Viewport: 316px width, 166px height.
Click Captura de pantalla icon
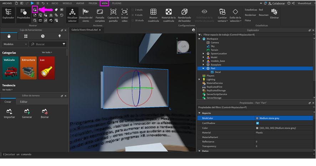[113, 15]
